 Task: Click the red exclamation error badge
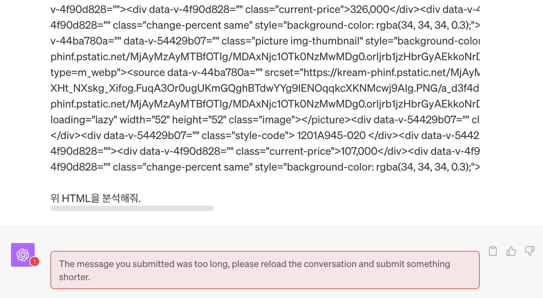click(35, 261)
